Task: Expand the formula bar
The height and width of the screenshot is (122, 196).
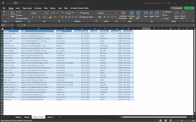Action: pos(194,25)
